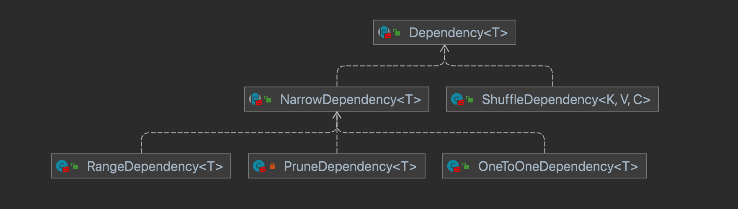Click the class icon of OneToOneDependency<T>
Screen dimensions: 738x209
(x=453, y=166)
